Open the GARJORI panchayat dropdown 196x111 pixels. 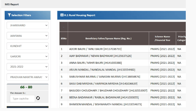pyautogui.click(x=28, y=56)
